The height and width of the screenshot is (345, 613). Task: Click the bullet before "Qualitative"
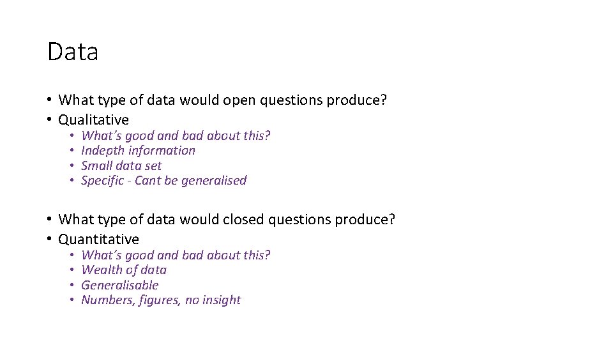(x=50, y=120)
